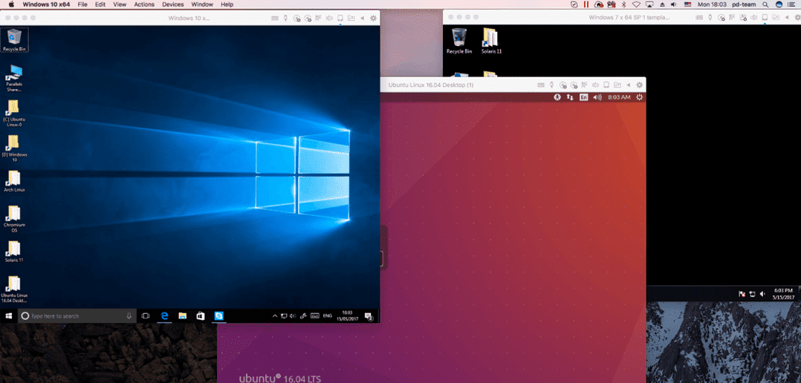
Task: Click the Ubuntu network indicator in the top panel
Action: (570, 97)
